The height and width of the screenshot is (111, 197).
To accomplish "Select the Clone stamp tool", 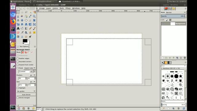I will (x=30, y=32).
